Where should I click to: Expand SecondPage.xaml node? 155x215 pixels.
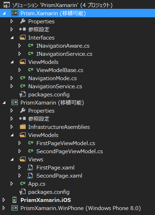pyautogui.click(x=20, y=175)
